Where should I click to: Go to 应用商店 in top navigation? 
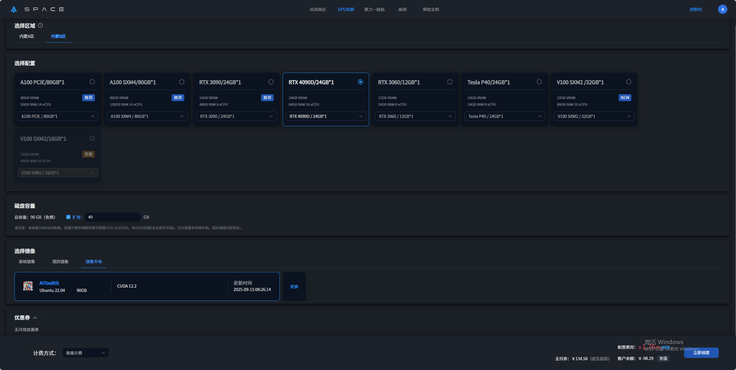(x=317, y=9)
